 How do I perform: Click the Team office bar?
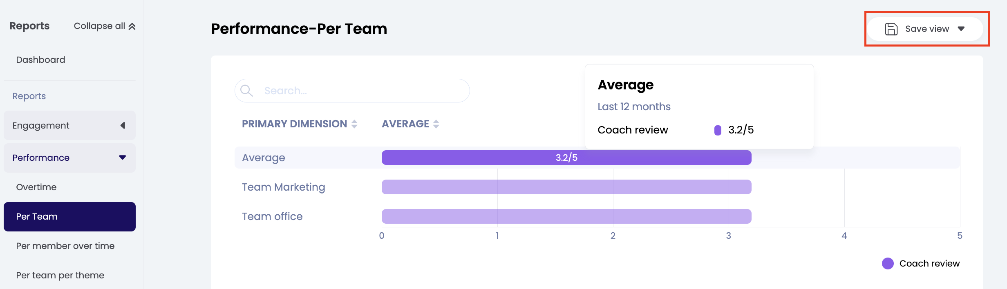pos(566,216)
